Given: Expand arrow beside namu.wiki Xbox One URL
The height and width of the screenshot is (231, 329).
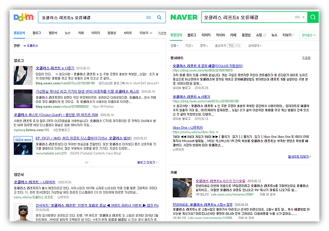Looking at the screenshot, I should tap(217, 132).
